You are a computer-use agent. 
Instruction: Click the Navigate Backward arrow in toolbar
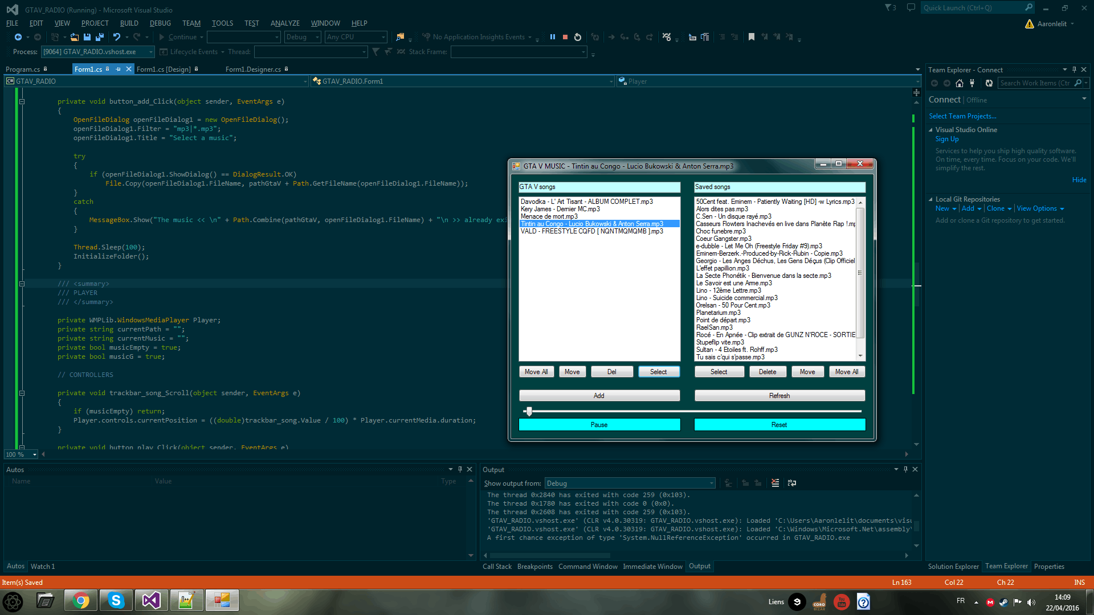(18, 37)
